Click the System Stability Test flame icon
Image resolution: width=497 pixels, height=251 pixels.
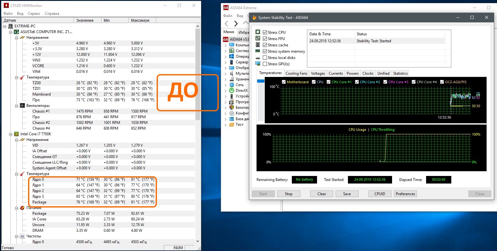[254, 18]
